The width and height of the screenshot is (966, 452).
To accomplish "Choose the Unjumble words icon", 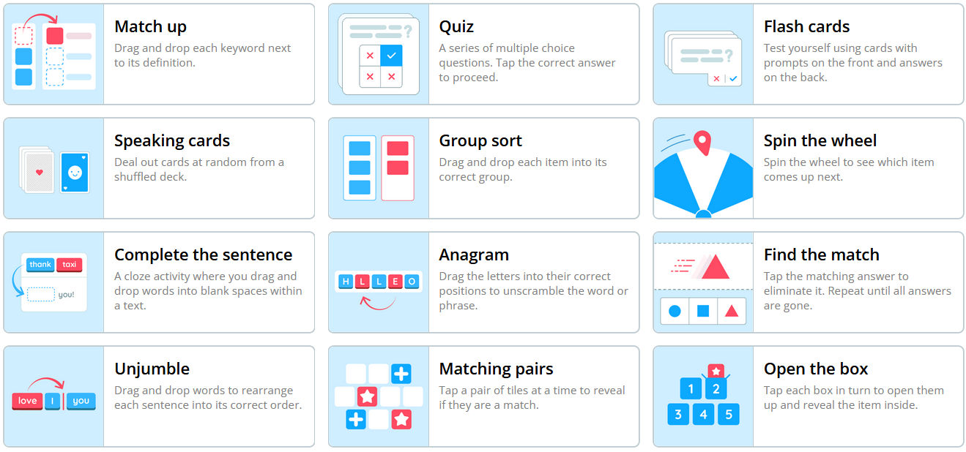I will [x=53, y=396].
